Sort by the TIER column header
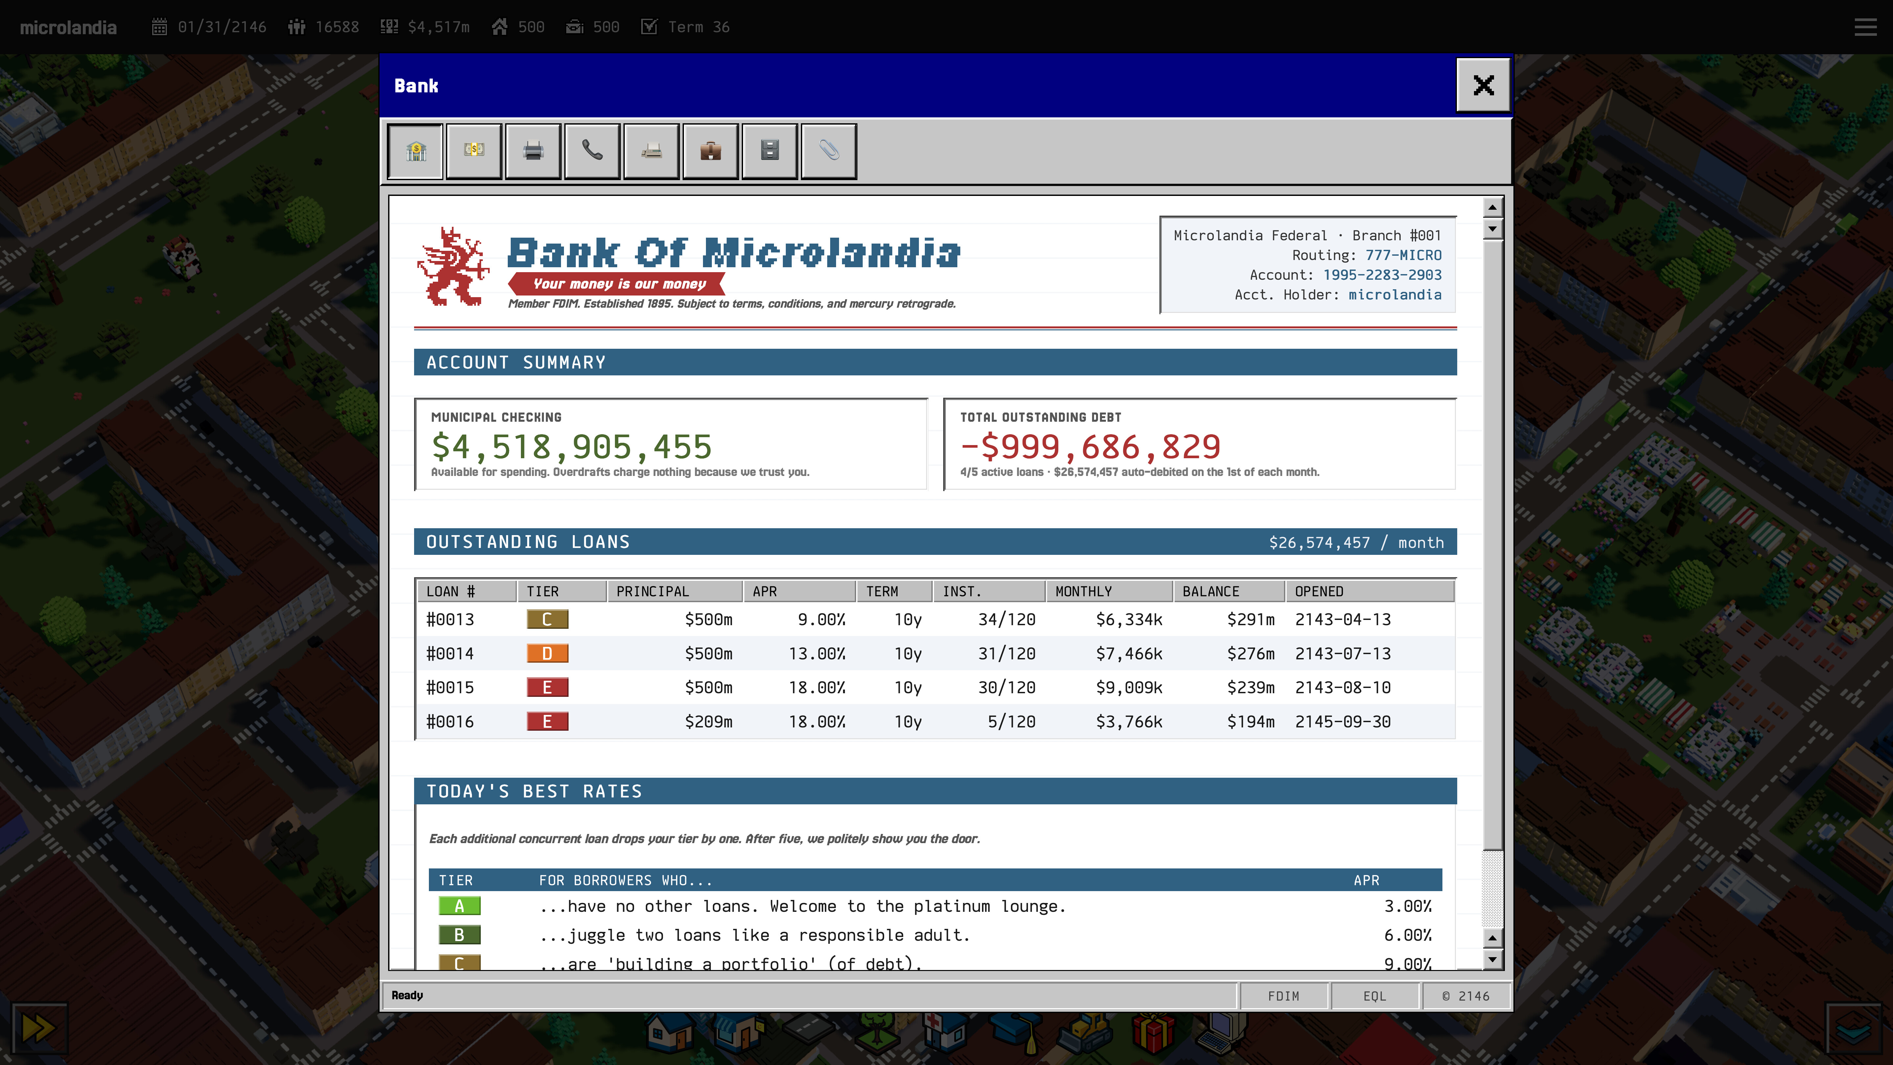This screenshot has height=1065, width=1893. [562, 592]
